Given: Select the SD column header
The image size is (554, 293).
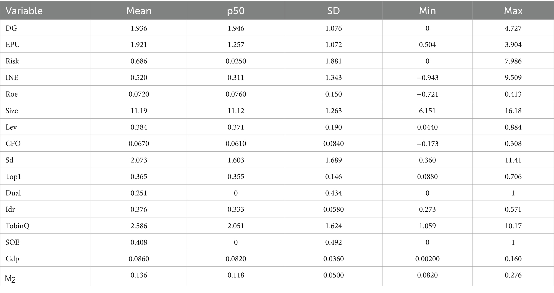Looking at the screenshot, I should (x=333, y=11).
